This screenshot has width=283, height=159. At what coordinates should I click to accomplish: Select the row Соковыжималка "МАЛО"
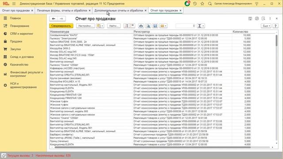pyautogui.click(x=150, y=35)
